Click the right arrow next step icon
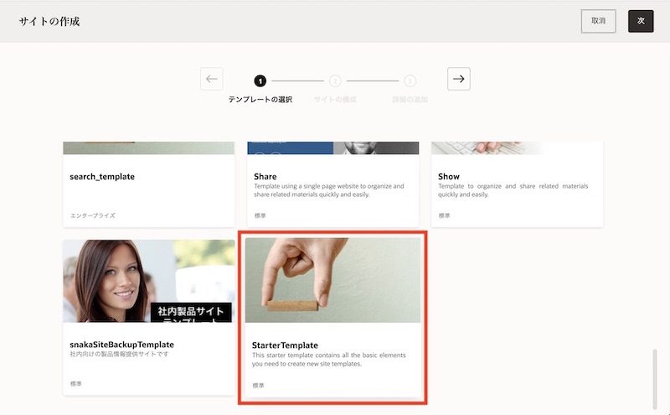 [458, 79]
